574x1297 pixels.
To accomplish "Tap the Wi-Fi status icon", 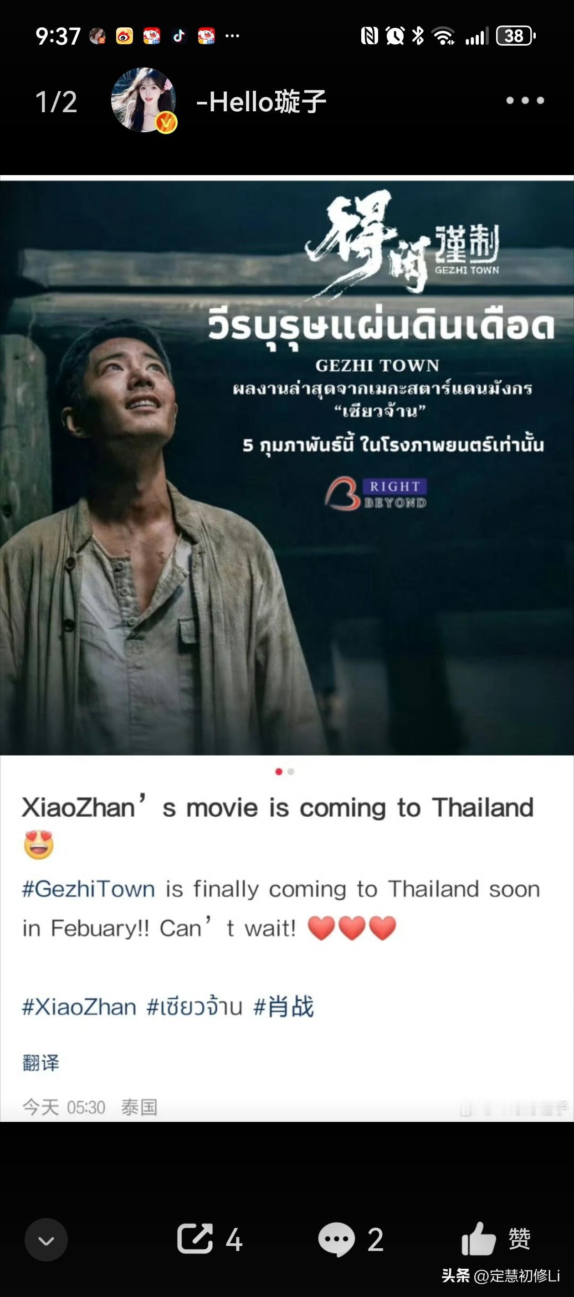I will (444, 36).
